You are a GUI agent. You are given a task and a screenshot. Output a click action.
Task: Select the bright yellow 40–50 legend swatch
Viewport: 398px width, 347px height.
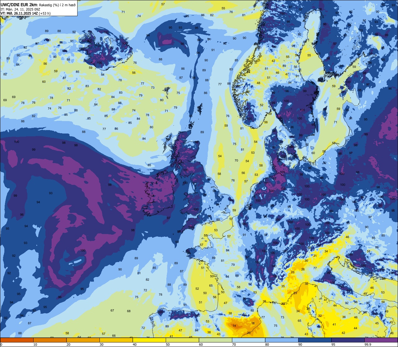tap(149, 340)
